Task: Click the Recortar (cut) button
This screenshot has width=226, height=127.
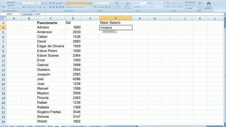Action: pyautogui.click(x=11, y=2)
